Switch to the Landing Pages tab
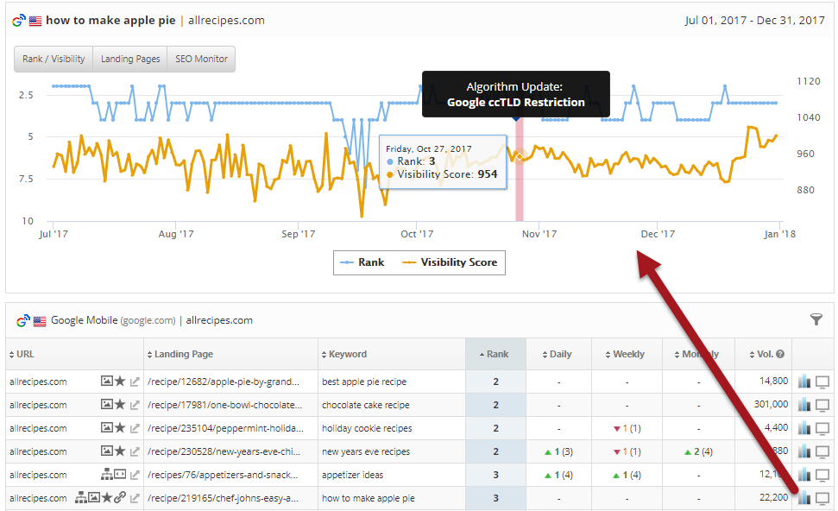 tap(129, 60)
